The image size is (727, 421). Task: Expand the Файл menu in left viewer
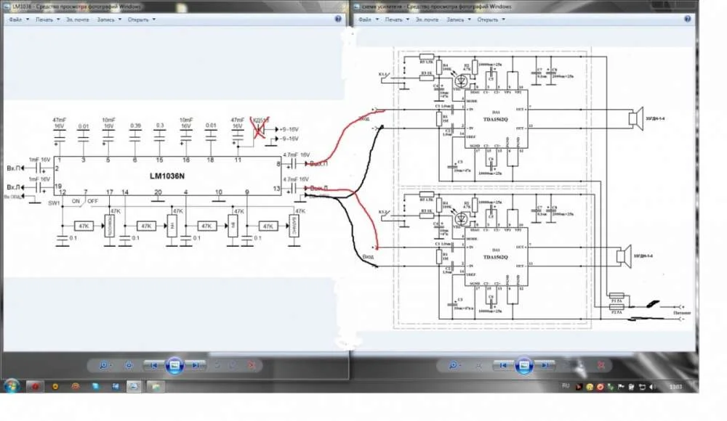click(19, 20)
